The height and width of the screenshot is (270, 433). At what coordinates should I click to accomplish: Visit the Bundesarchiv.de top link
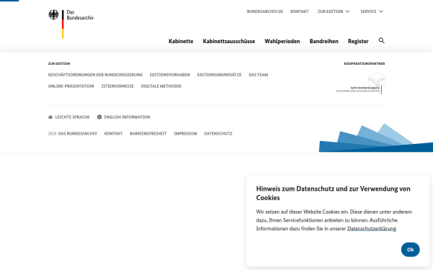(265, 12)
